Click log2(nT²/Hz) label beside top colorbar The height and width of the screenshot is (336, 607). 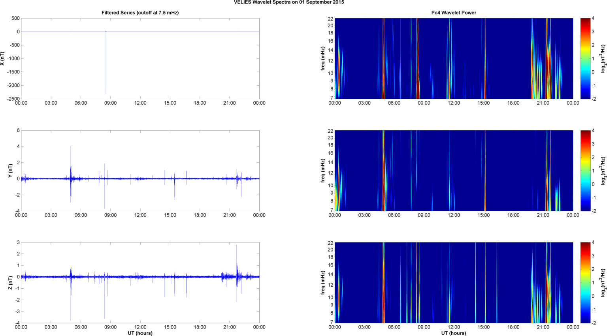(603, 58)
